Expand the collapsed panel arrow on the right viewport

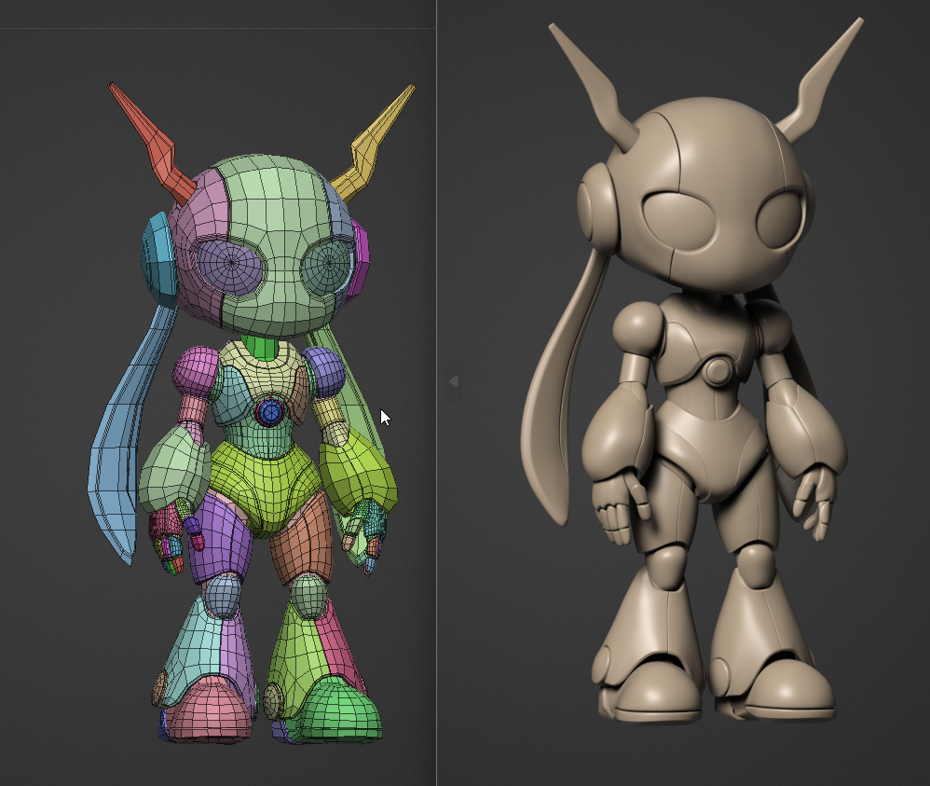[454, 381]
